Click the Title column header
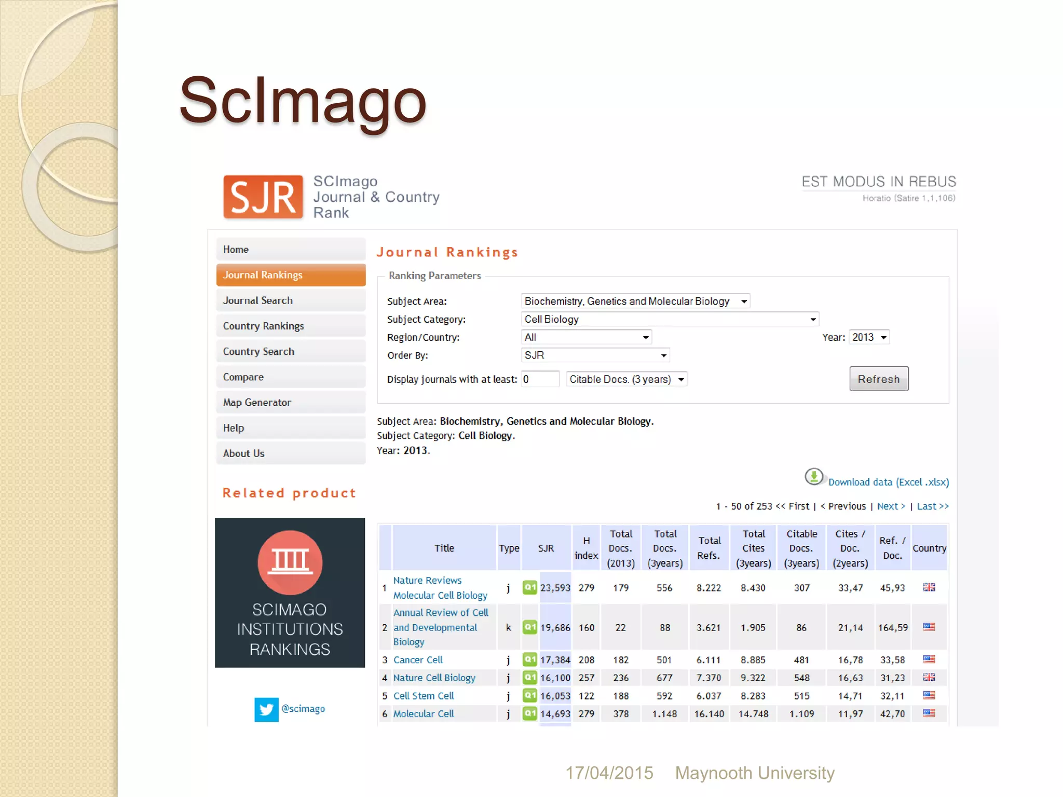 pos(444,548)
